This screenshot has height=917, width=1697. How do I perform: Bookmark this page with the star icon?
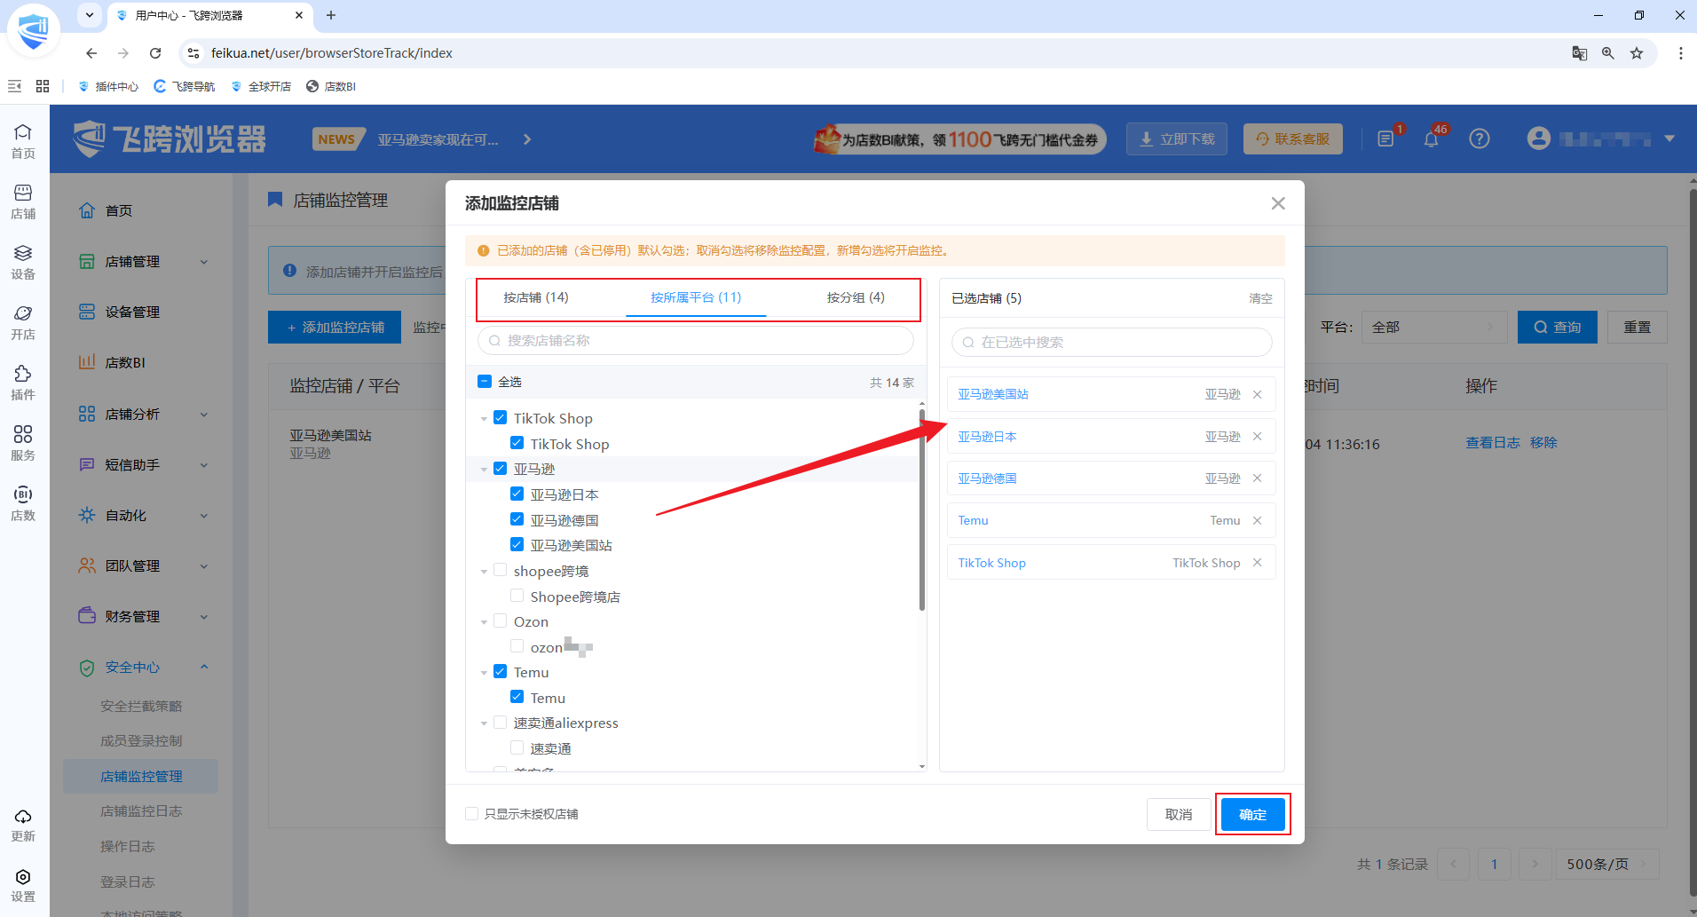tap(1637, 53)
